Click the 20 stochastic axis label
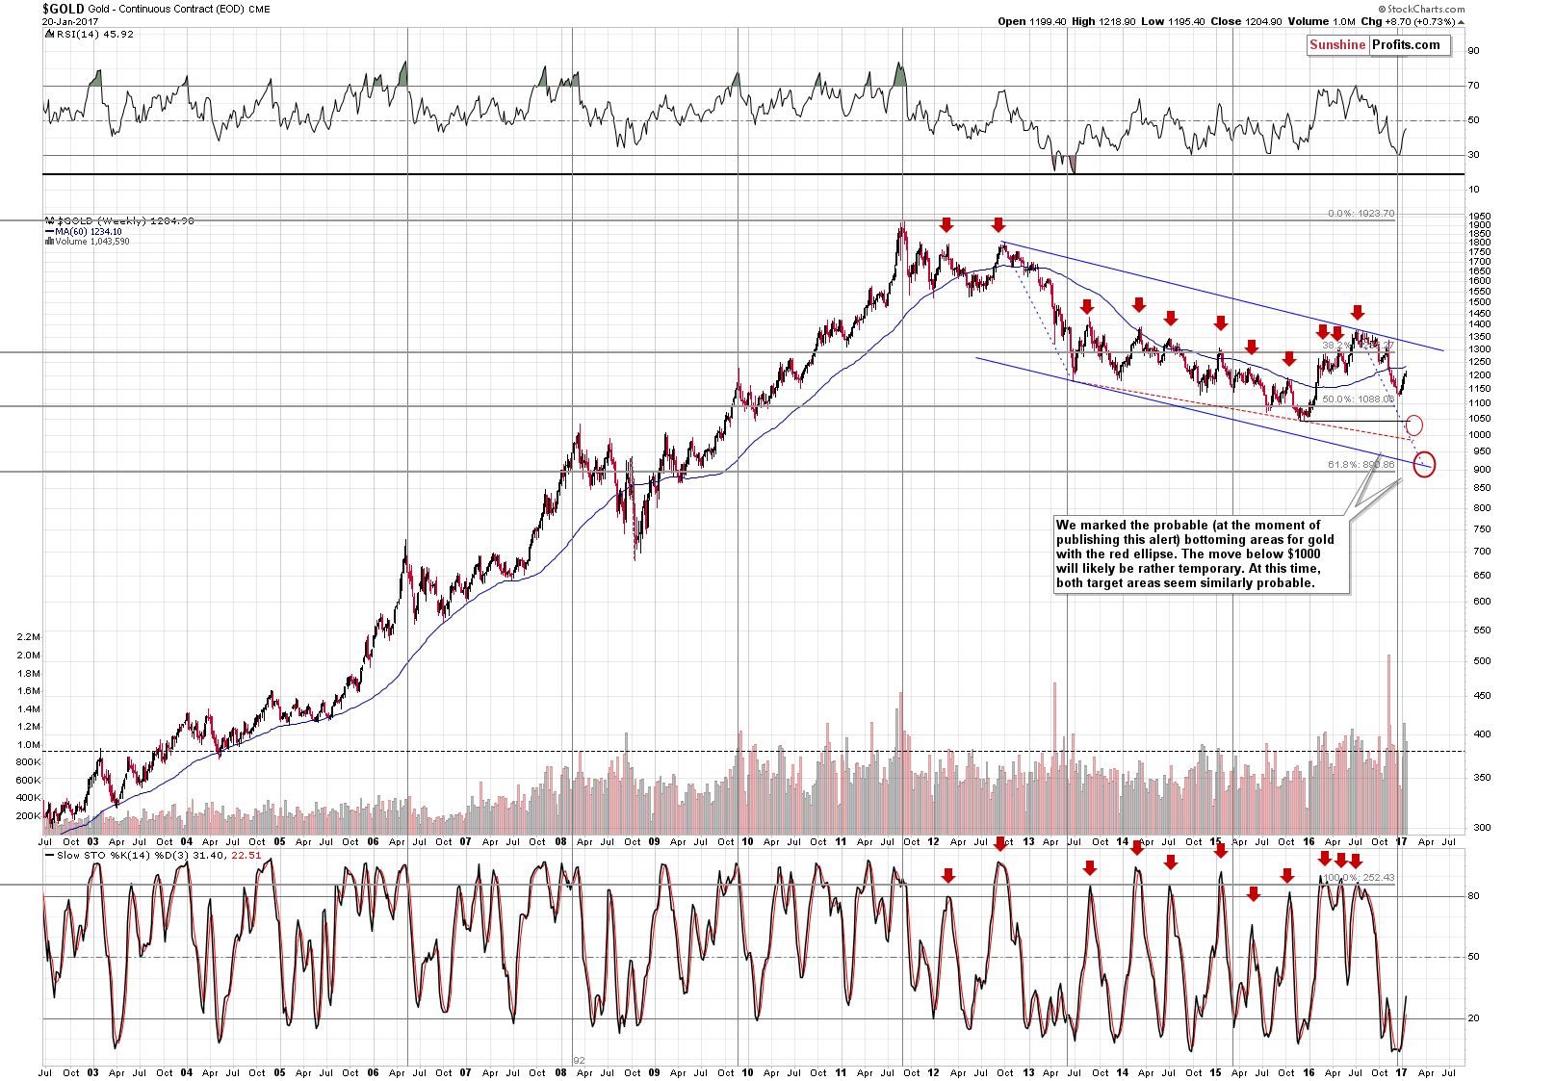The height and width of the screenshot is (1081, 1555). pyautogui.click(x=1473, y=1018)
